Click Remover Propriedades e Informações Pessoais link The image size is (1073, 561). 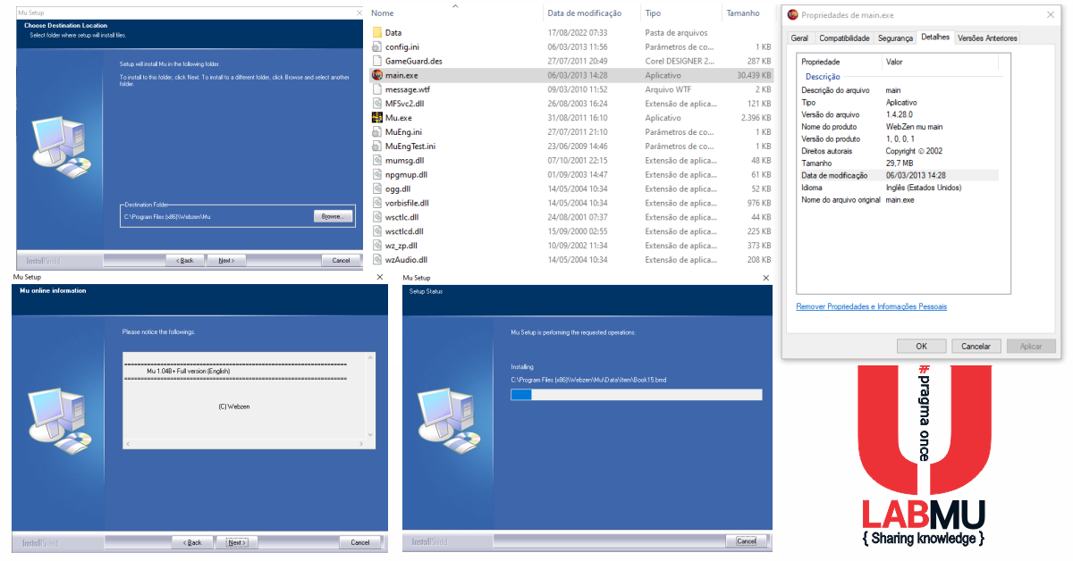pos(871,307)
